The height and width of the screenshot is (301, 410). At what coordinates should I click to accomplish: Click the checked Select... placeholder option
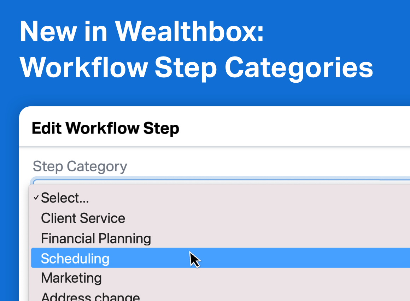click(221, 198)
